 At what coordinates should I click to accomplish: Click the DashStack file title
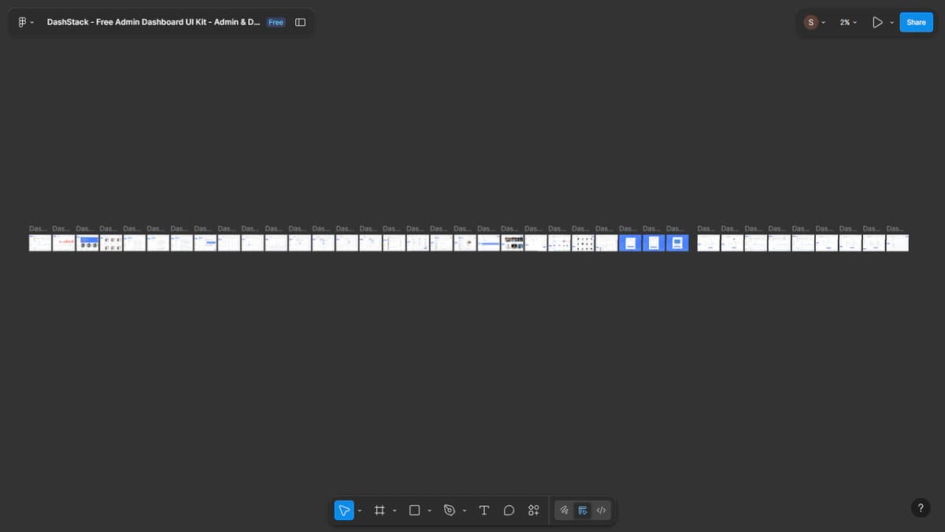[x=154, y=22]
